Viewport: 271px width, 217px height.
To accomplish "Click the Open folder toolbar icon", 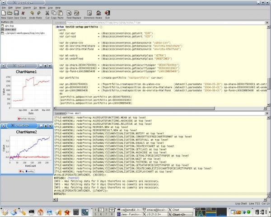I will tap(10, 13).
